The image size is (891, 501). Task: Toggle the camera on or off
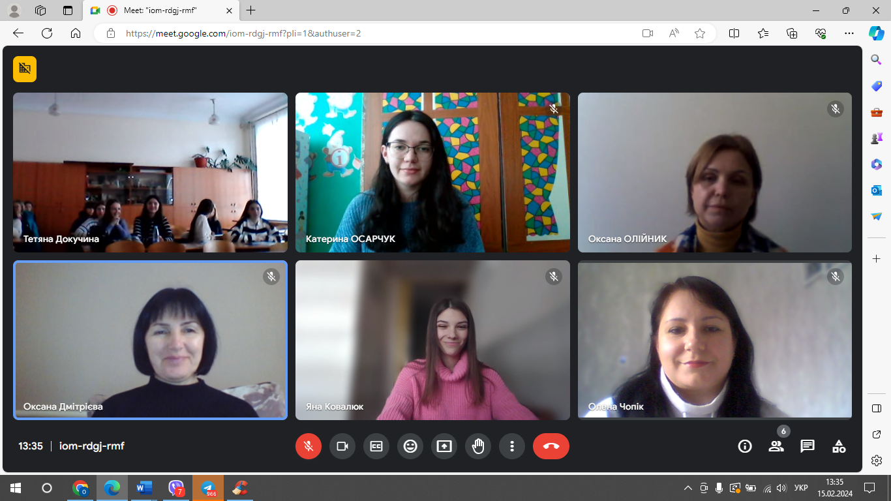tap(342, 446)
